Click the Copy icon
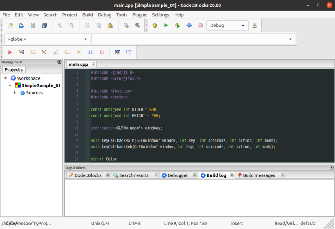This screenshot has height=229, width=335. click(99, 26)
